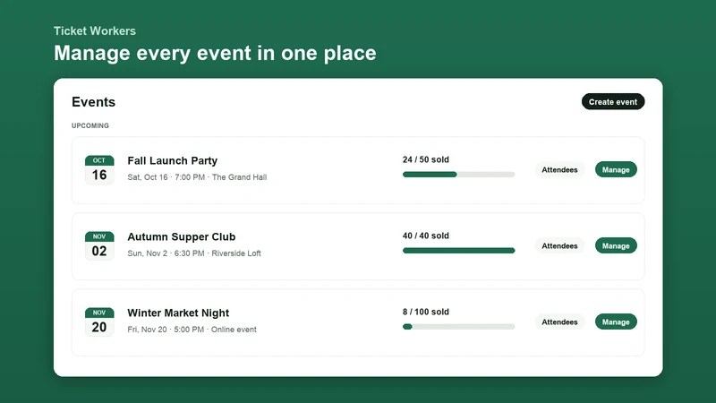Image resolution: width=716 pixels, height=403 pixels.
Task: Click the Nov 20 calendar date icon
Action: point(99,322)
